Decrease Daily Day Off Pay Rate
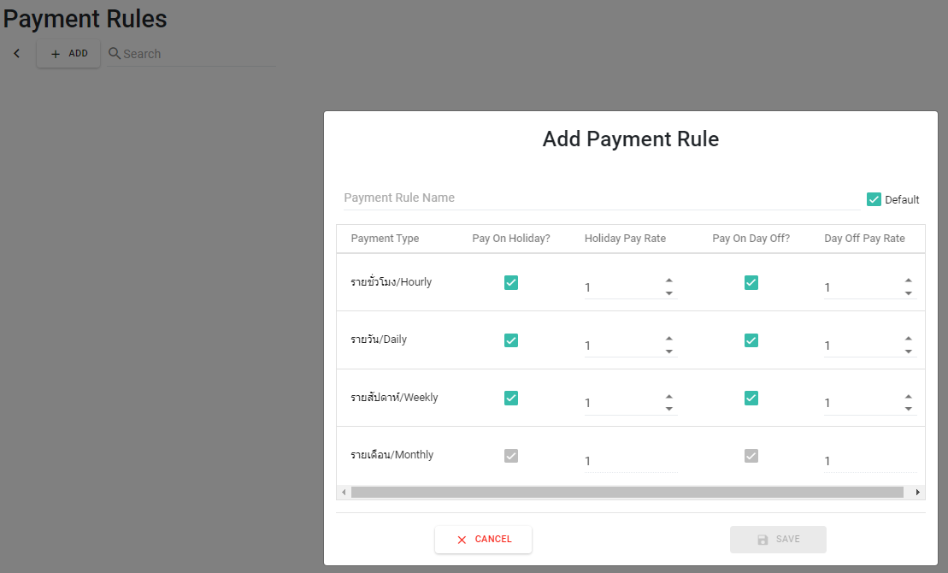This screenshot has width=948, height=573. (909, 351)
